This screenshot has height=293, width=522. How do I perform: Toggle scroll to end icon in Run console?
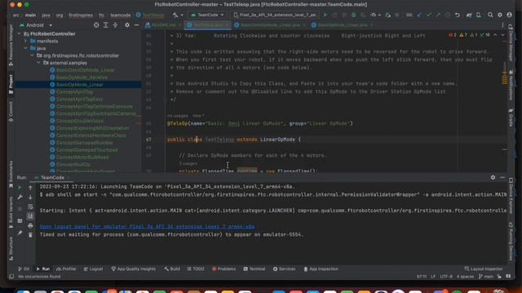pos(30,216)
